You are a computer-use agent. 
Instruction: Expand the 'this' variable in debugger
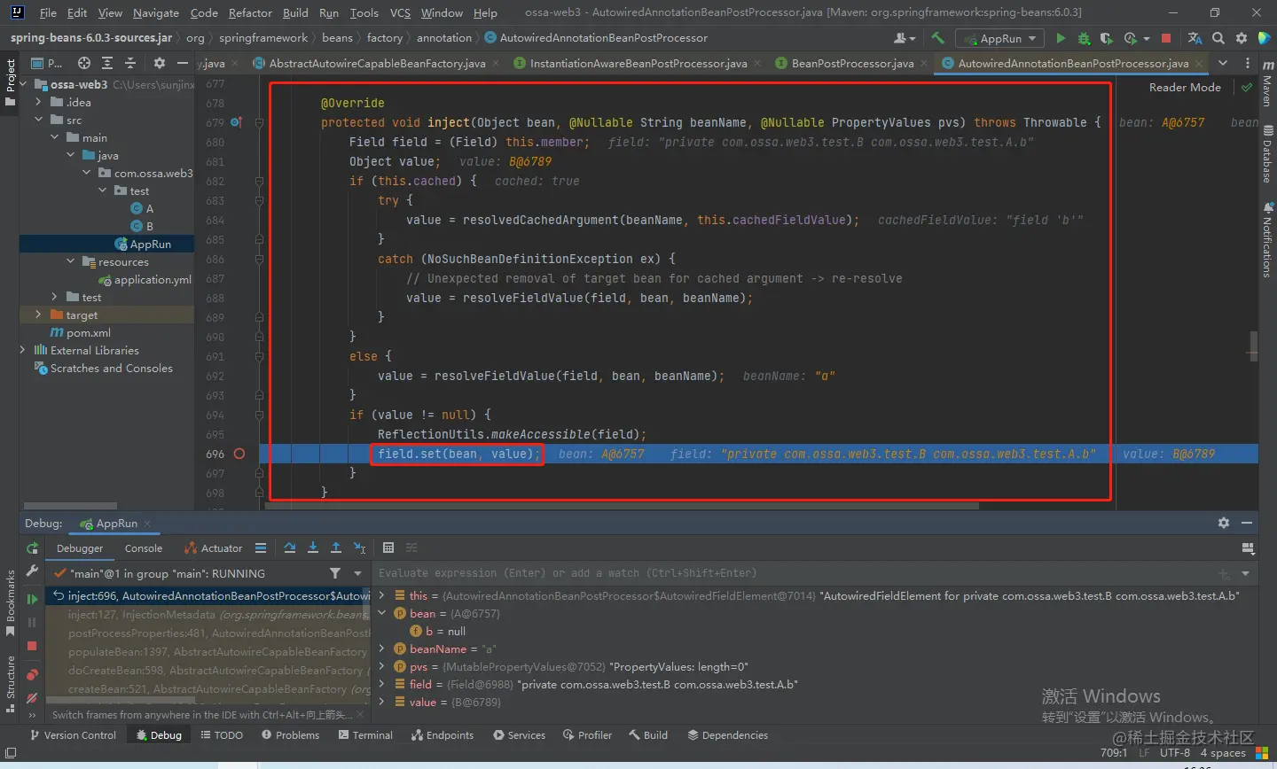pos(382,595)
